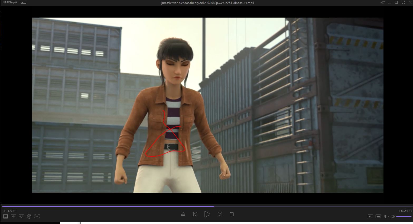
Task: Toggle HW hardware acceleration
Action: pos(370,216)
